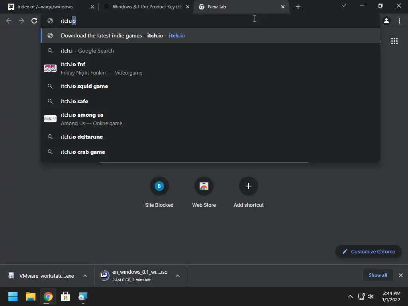This screenshot has width=408, height=306.
Task: Open the Chrome profile icon
Action: click(x=386, y=21)
